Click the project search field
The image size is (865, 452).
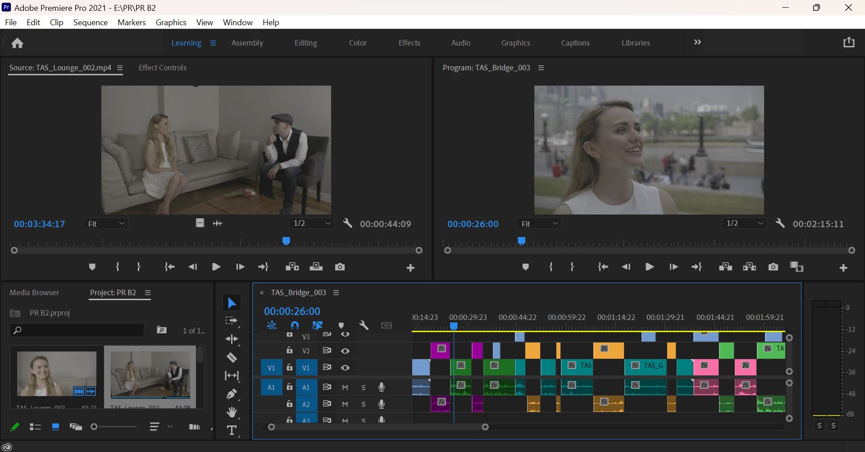click(x=77, y=330)
